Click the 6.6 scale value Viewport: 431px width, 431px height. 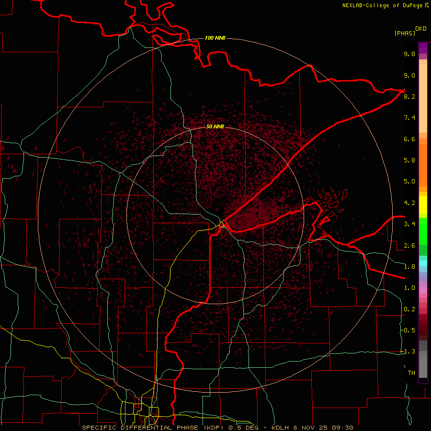click(409, 139)
